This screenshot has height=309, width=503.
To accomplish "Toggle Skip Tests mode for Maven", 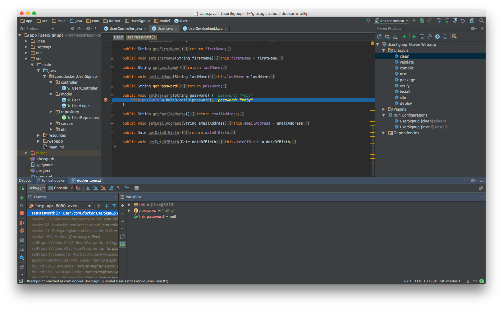I will (430, 37).
